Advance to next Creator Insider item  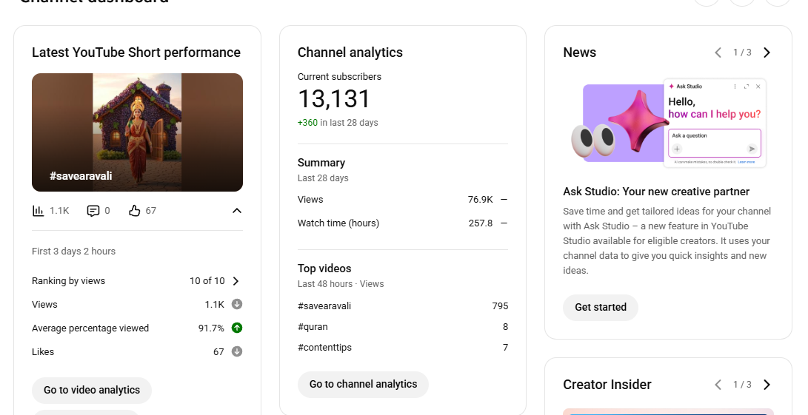point(767,385)
